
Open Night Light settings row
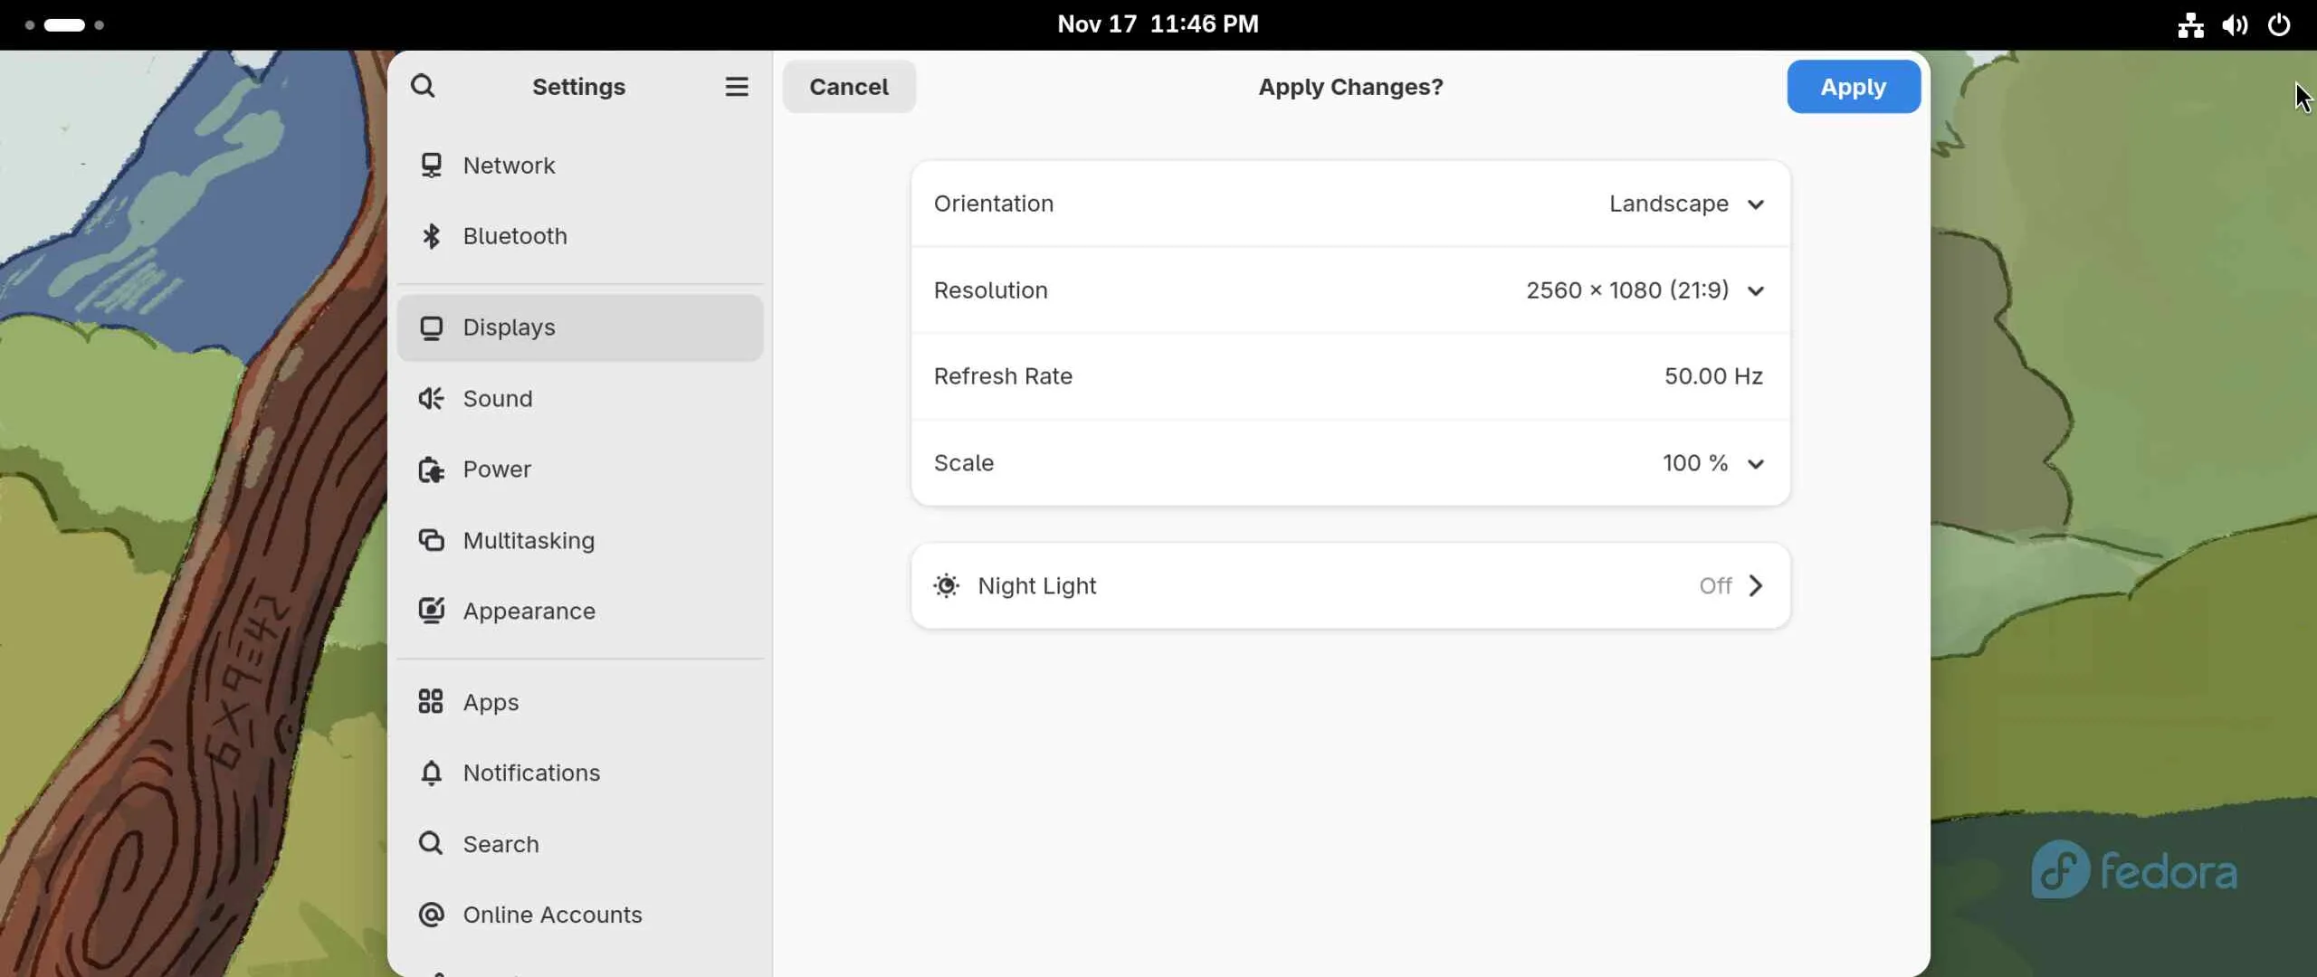click(1349, 586)
